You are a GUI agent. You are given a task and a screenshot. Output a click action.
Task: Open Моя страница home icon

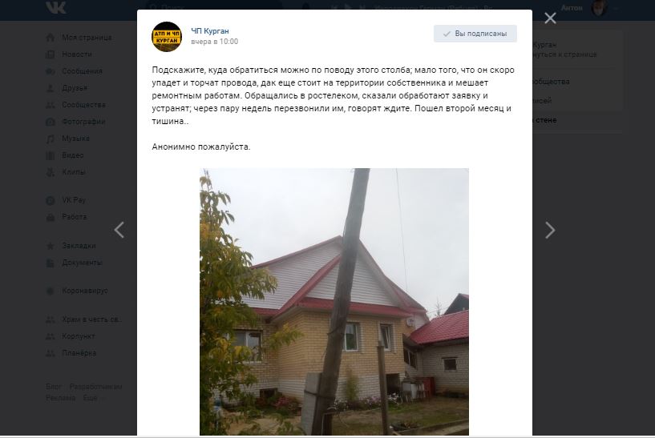[x=51, y=38]
